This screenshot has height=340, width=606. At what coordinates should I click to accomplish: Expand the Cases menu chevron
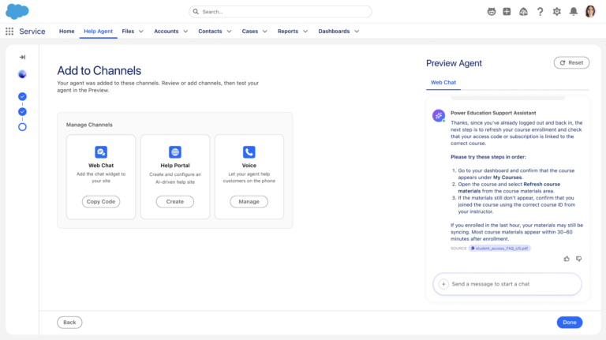[265, 32]
